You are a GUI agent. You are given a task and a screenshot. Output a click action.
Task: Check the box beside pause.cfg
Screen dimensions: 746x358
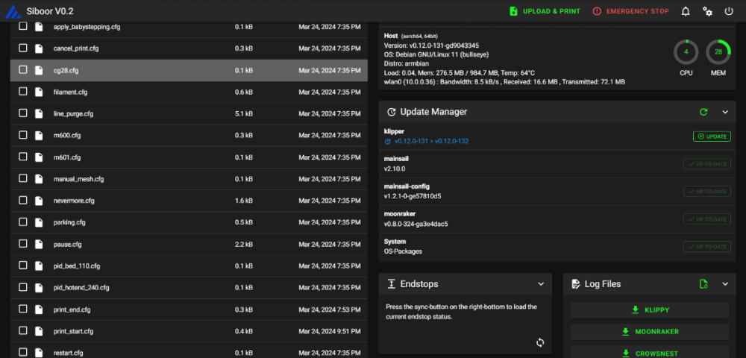point(23,244)
